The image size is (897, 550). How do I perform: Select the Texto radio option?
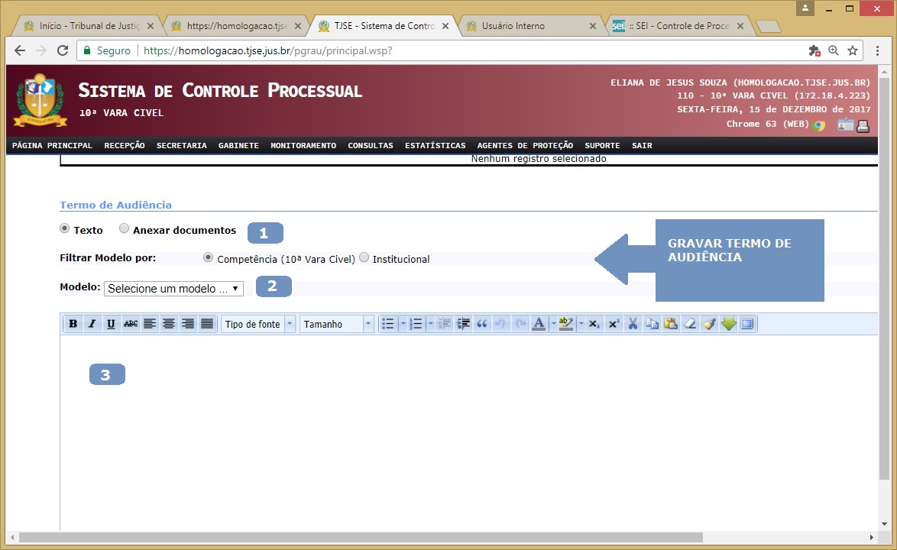[x=64, y=228]
